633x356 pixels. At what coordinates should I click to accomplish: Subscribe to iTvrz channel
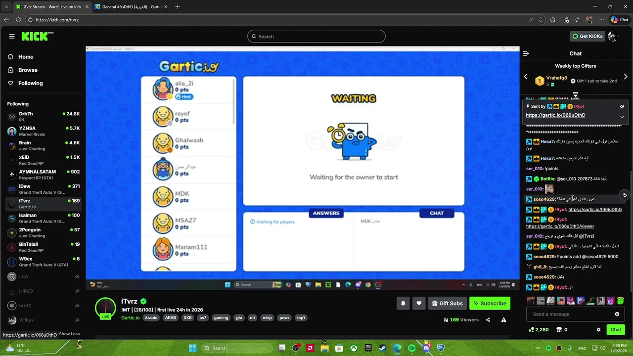pyautogui.click(x=490, y=303)
